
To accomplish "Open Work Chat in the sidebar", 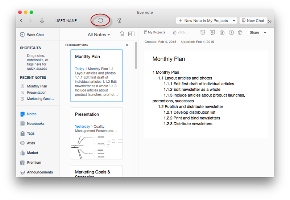I will click(35, 34).
